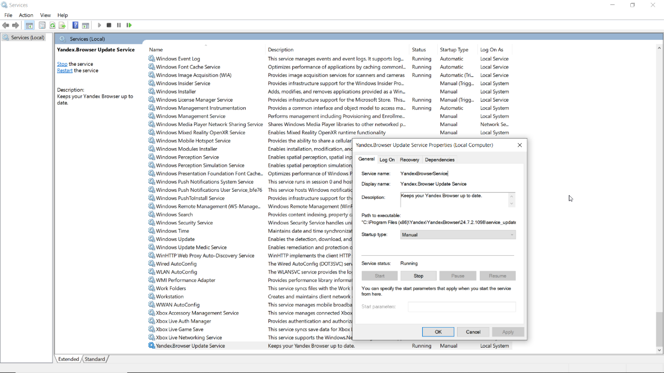Click the Stop Service square icon
This screenshot has width=664, height=373.
109,25
